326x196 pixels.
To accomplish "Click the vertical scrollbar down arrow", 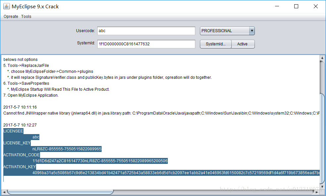I will click(322, 187).
